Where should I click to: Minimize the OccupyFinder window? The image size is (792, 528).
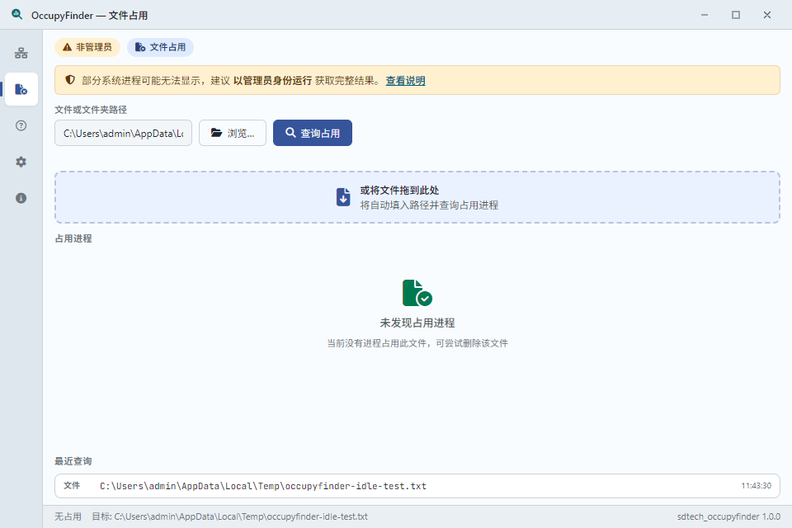click(x=705, y=15)
